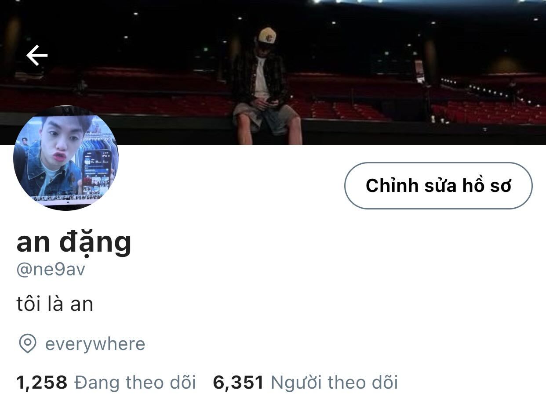Click the @ne9av username handle

[51, 270]
